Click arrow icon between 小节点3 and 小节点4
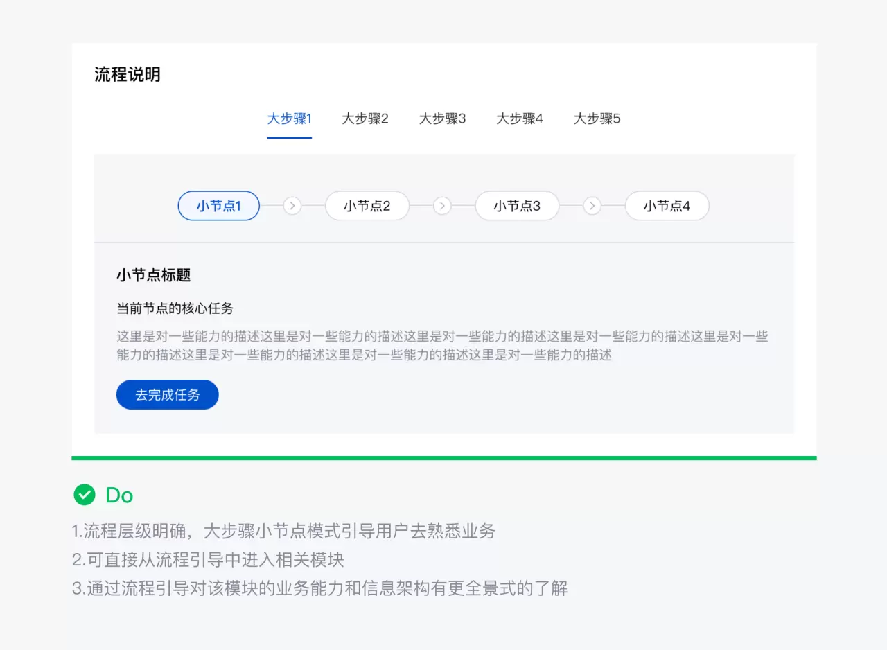 pos(592,206)
